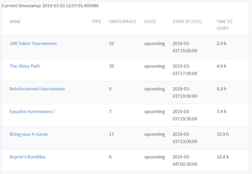Click the START AT (UTC) column header
This screenshot has height=174, width=252.
[187, 22]
